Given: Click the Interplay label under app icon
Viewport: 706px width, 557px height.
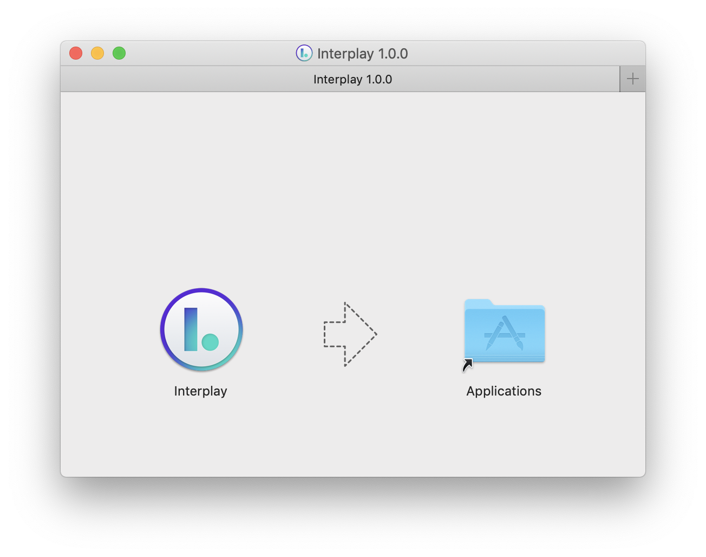Looking at the screenshot, I should [x=200, y=391].
